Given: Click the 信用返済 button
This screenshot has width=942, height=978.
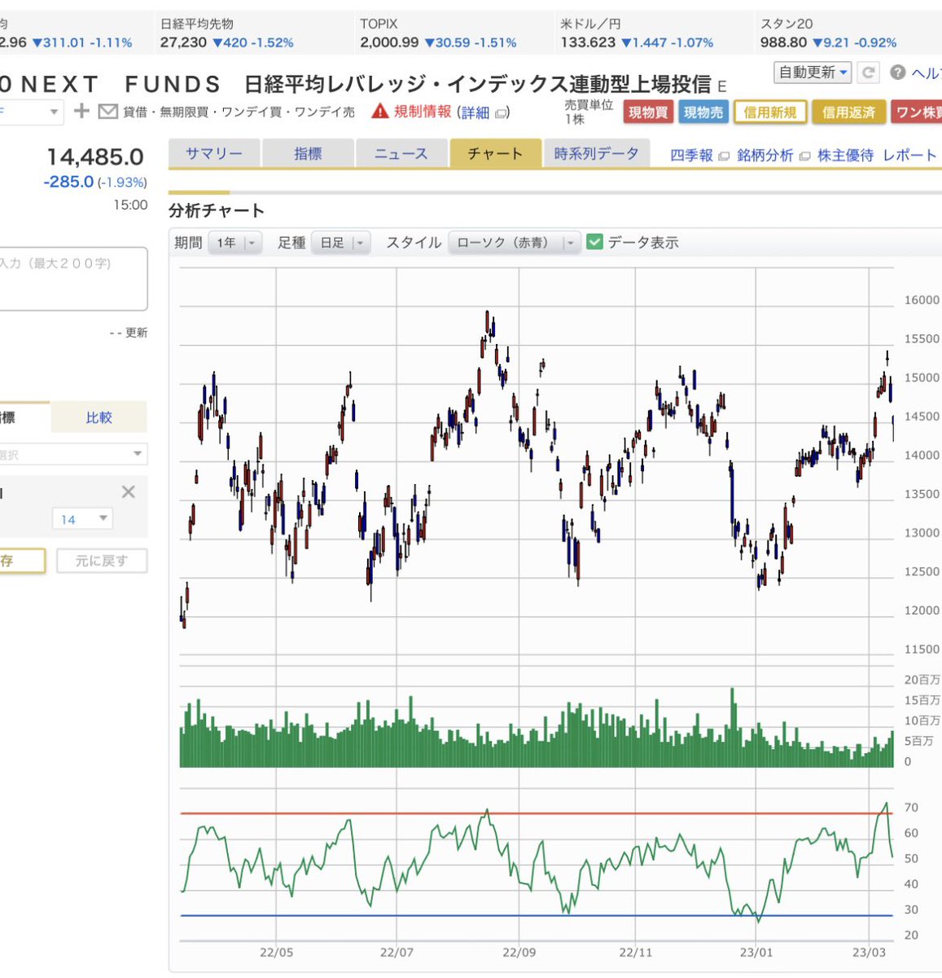Looking at the screenshot, I should (x=848, y=112).
